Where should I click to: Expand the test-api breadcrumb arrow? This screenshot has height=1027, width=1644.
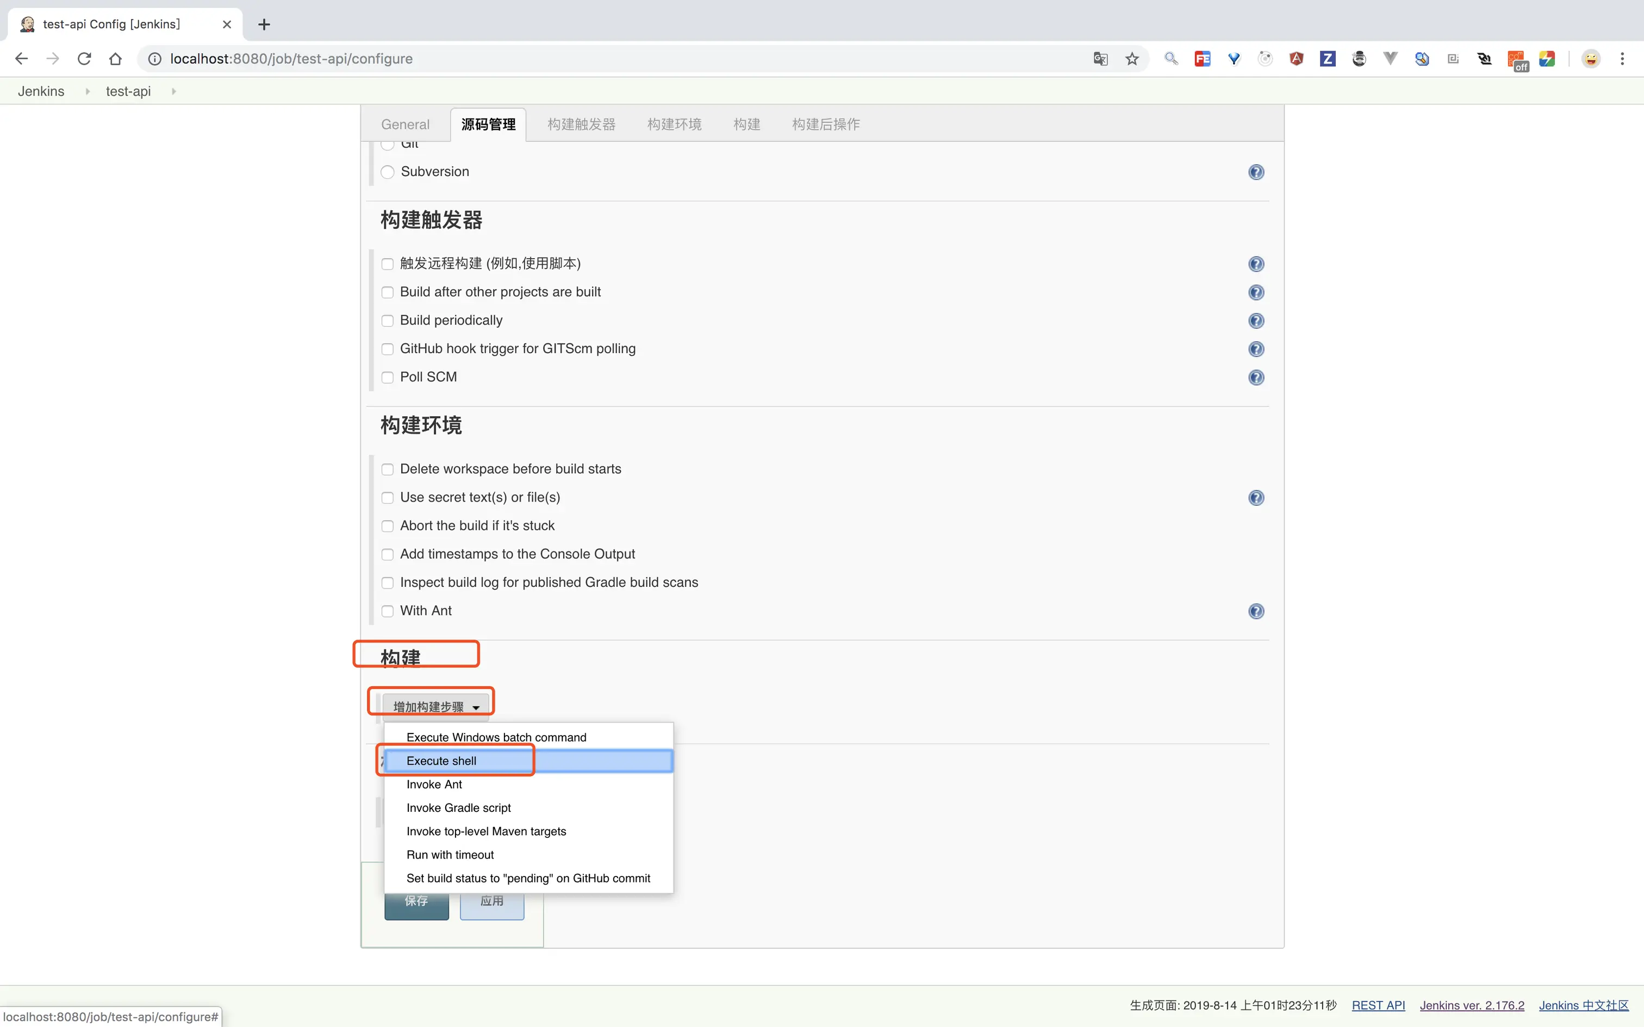[x=174, y=91]
